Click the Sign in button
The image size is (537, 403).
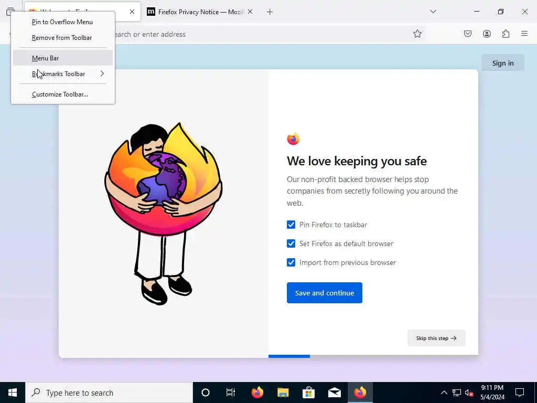[x=503, y=63]
